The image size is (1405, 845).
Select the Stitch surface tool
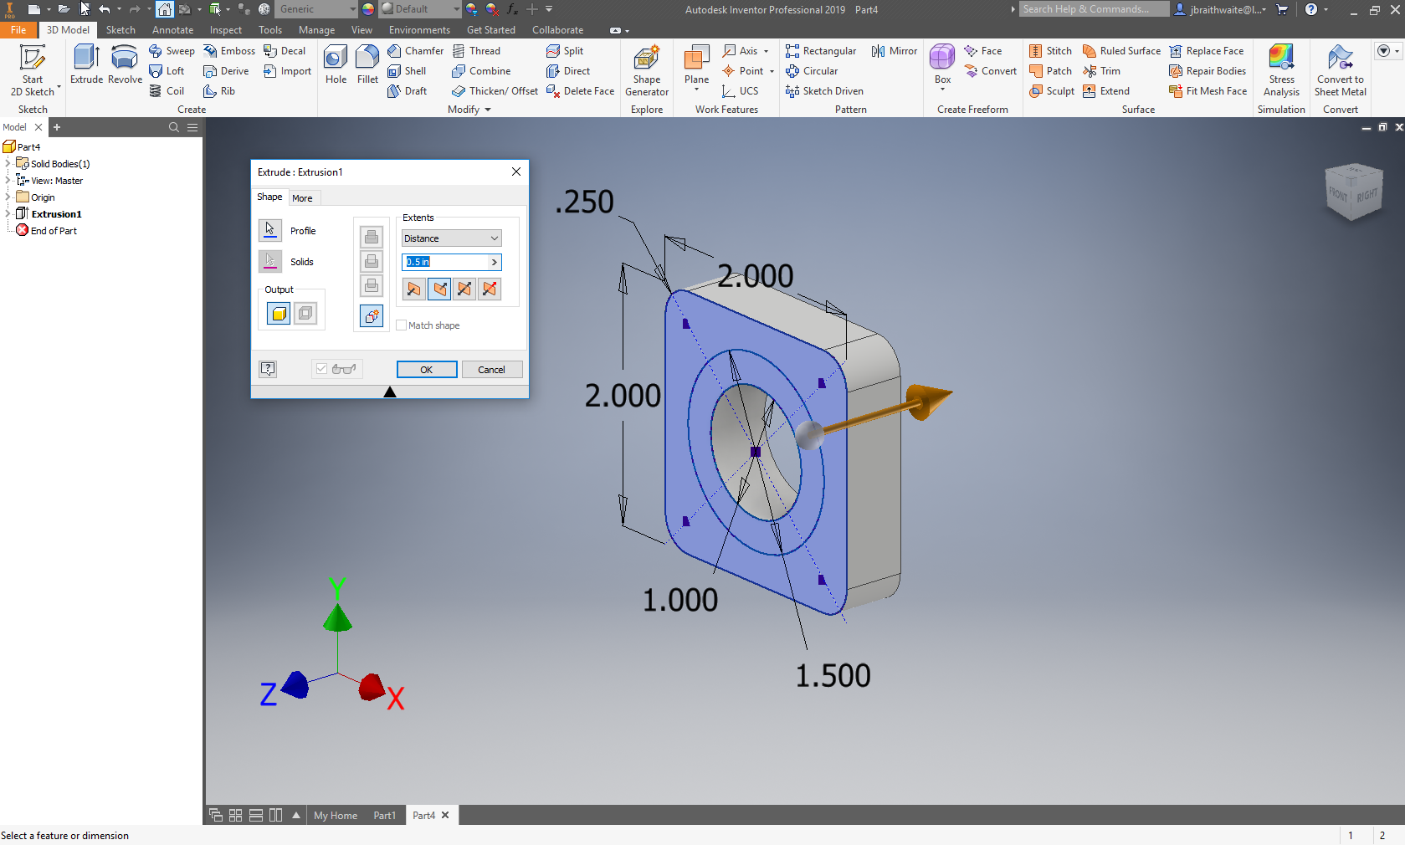[1050, 51]
